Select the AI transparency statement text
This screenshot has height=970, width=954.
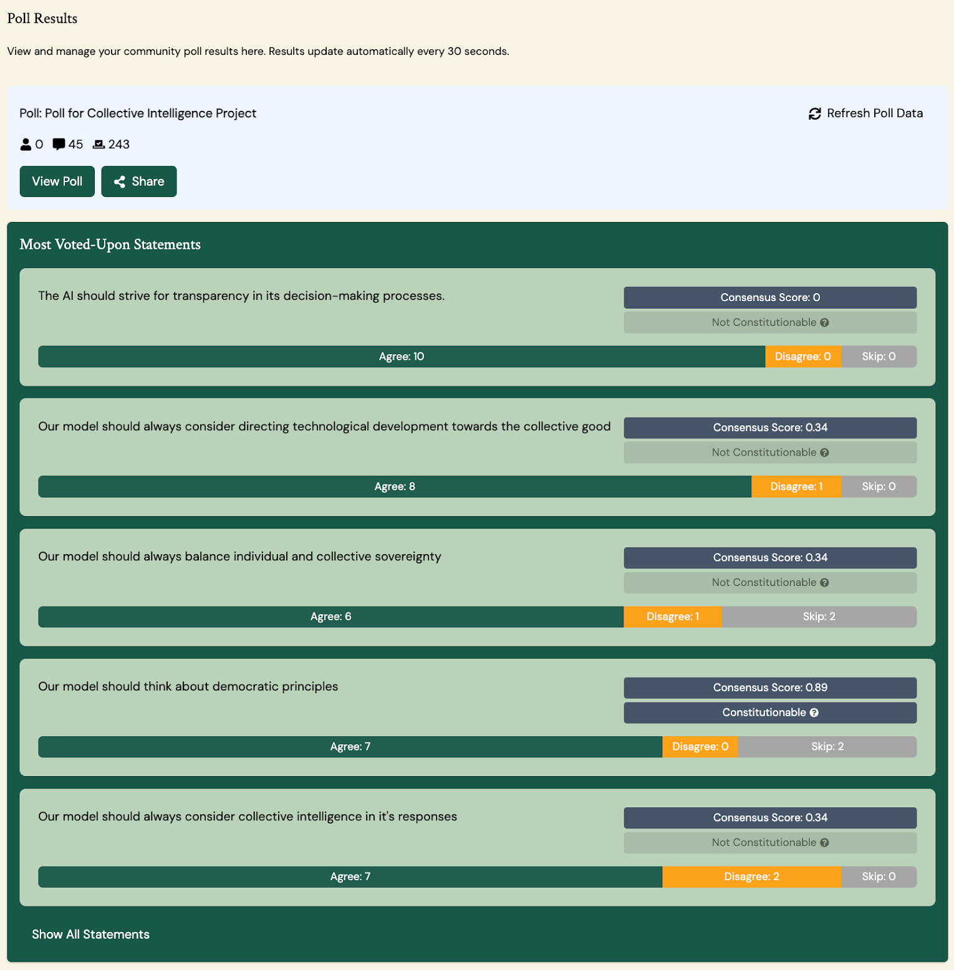pyautogui.click(x=241, y=296)
